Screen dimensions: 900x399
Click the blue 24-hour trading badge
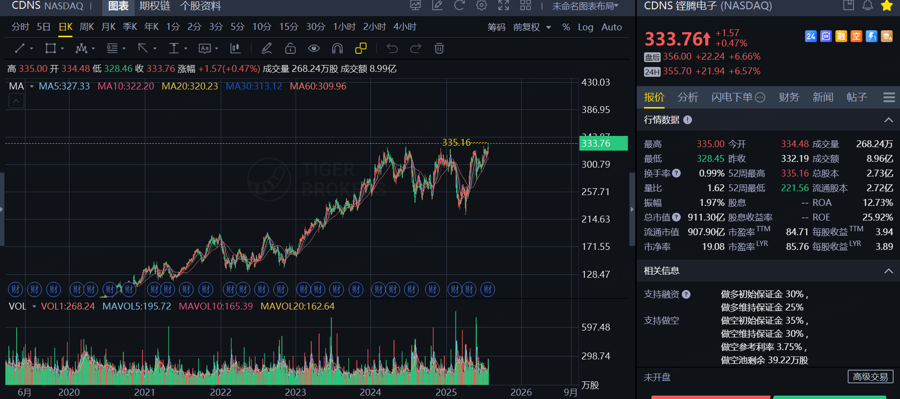click(811, 36)
